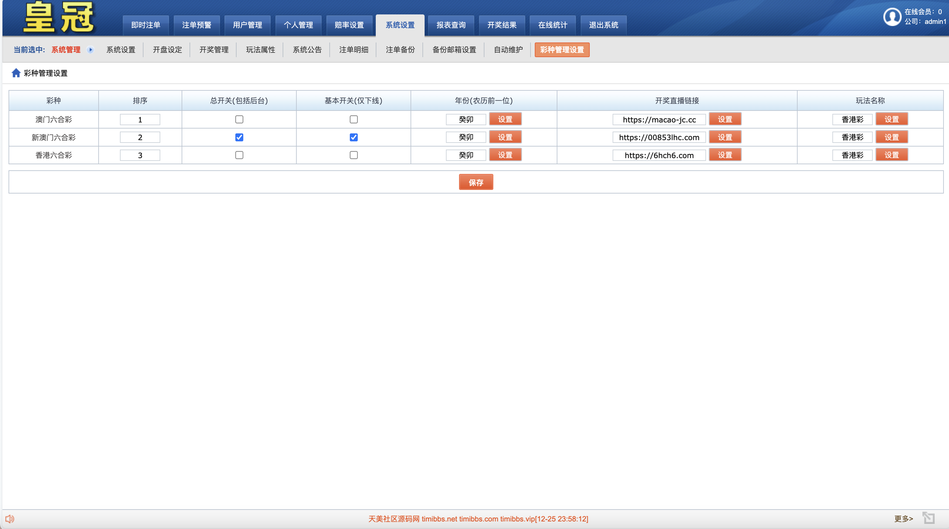Screen dimensions: 949x529
Task: Open 开奖管理 submenu item
Action: pyautogui.click(x=214, y=50)
